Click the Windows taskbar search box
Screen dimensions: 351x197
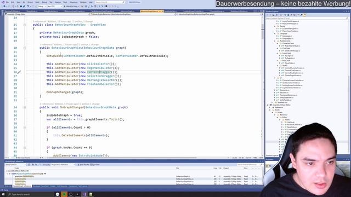(30, 194)
